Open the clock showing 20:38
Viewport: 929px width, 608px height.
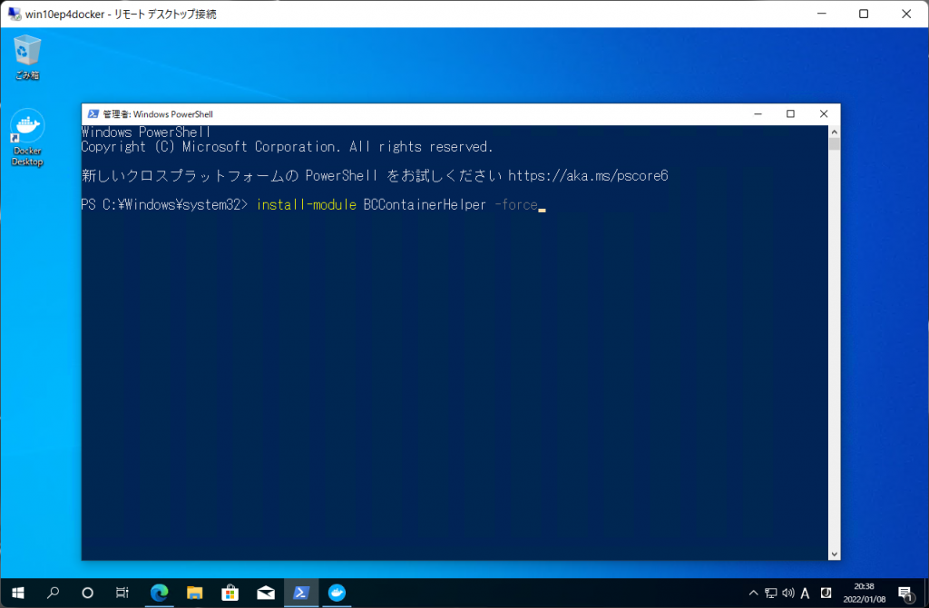click(x=865, y=593)
